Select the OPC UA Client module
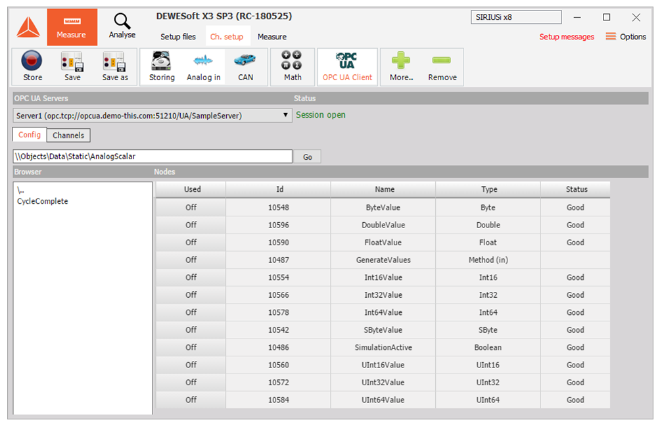The width and height of the screenshot is (662, 426). [x=347, y=66]
